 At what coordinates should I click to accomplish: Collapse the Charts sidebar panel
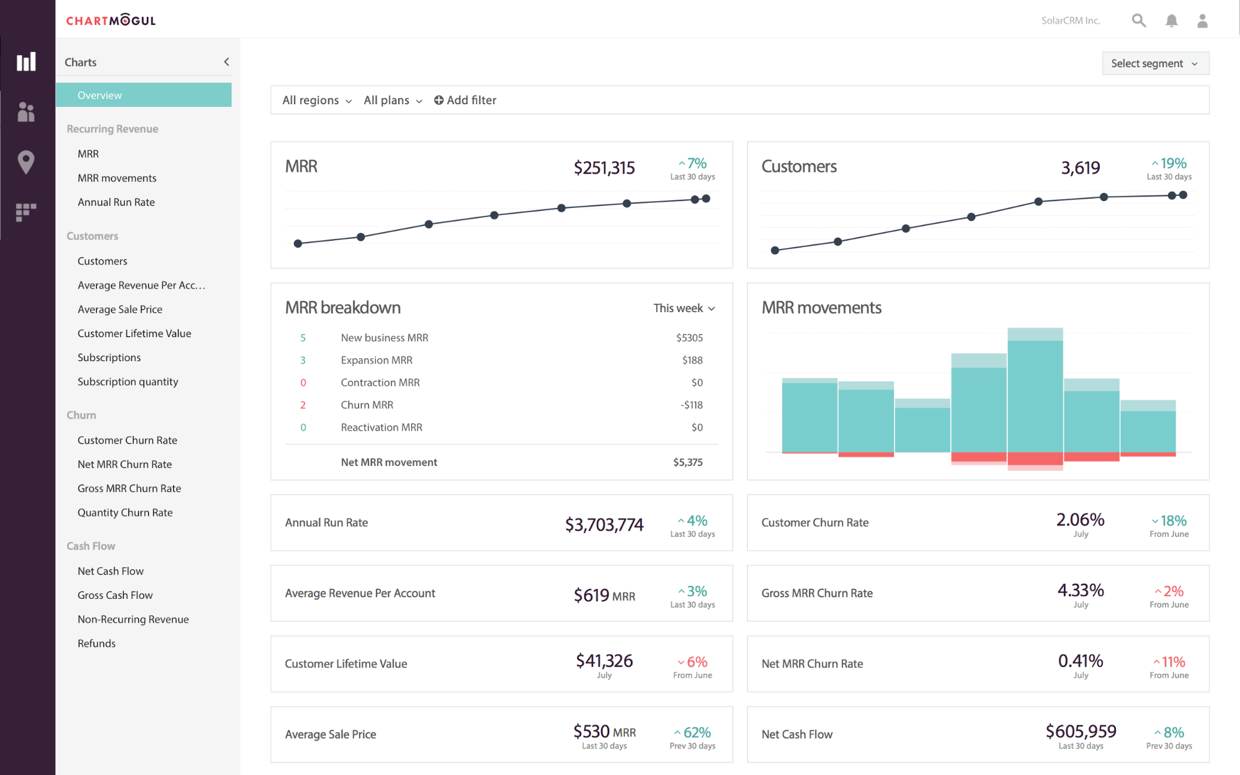click(x=226, y=62)
